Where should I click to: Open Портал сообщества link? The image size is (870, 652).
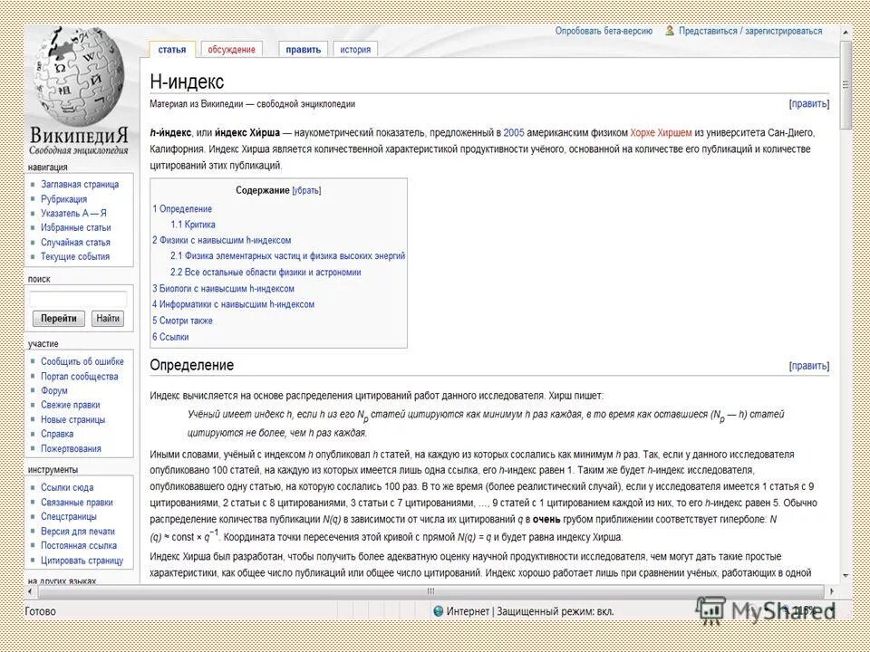click(80, 377)
